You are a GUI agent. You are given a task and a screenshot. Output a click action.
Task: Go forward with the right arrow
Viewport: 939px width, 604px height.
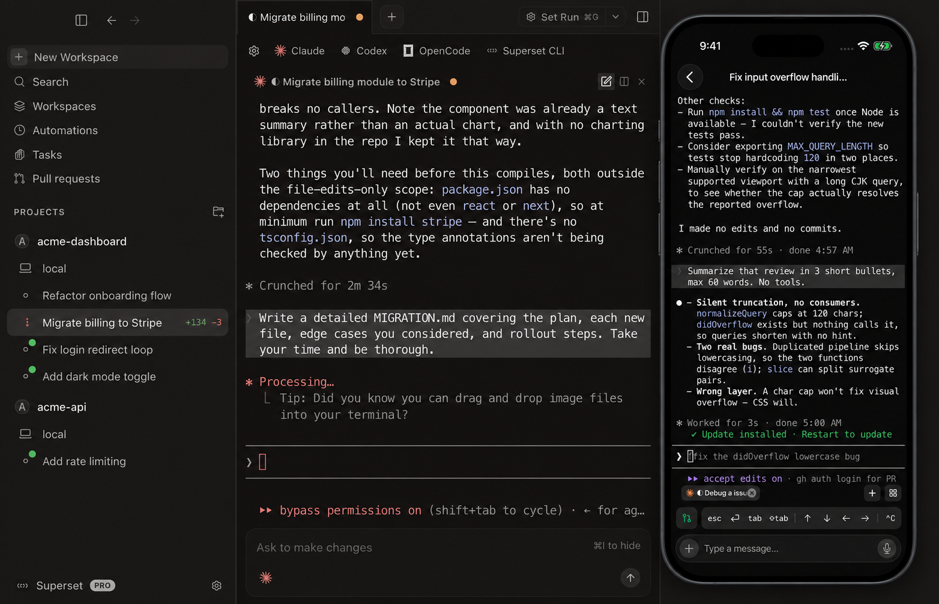135,20
